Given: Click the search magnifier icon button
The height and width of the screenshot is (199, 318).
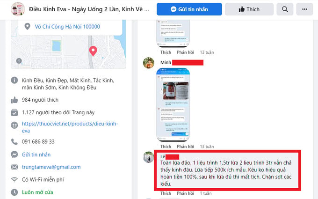Looking at the screenshot, I should point(285,9).
